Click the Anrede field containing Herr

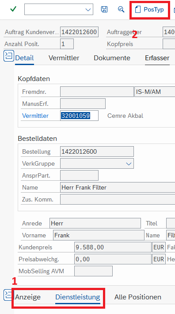pyautogui.click(x=95, y=223)
